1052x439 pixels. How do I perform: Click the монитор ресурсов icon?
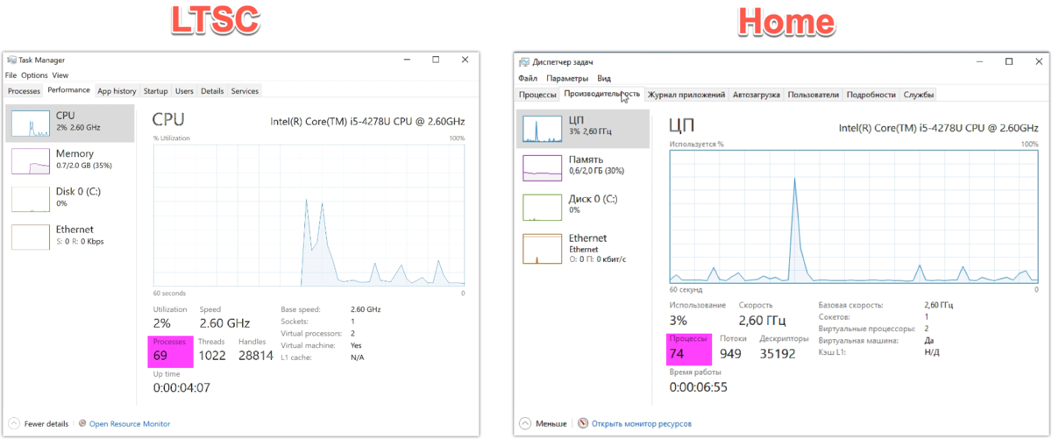click(582, 423)
